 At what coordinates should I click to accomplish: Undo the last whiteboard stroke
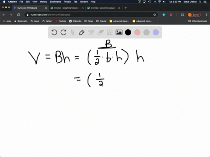[x=54, y=32]
